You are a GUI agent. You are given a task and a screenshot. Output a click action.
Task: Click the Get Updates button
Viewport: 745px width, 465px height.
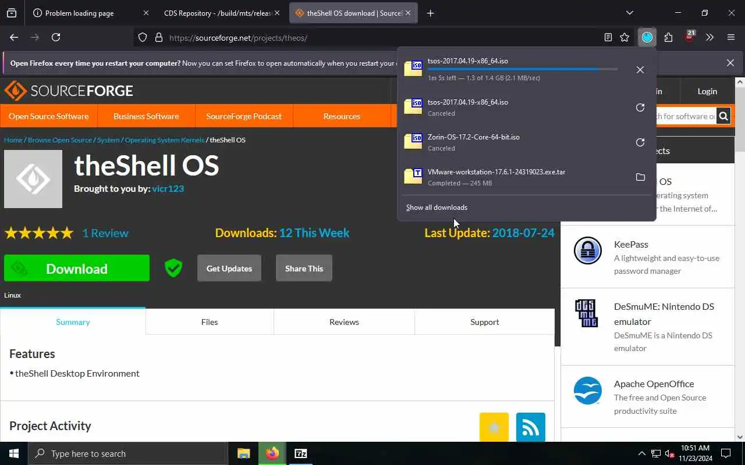[229, 269]
